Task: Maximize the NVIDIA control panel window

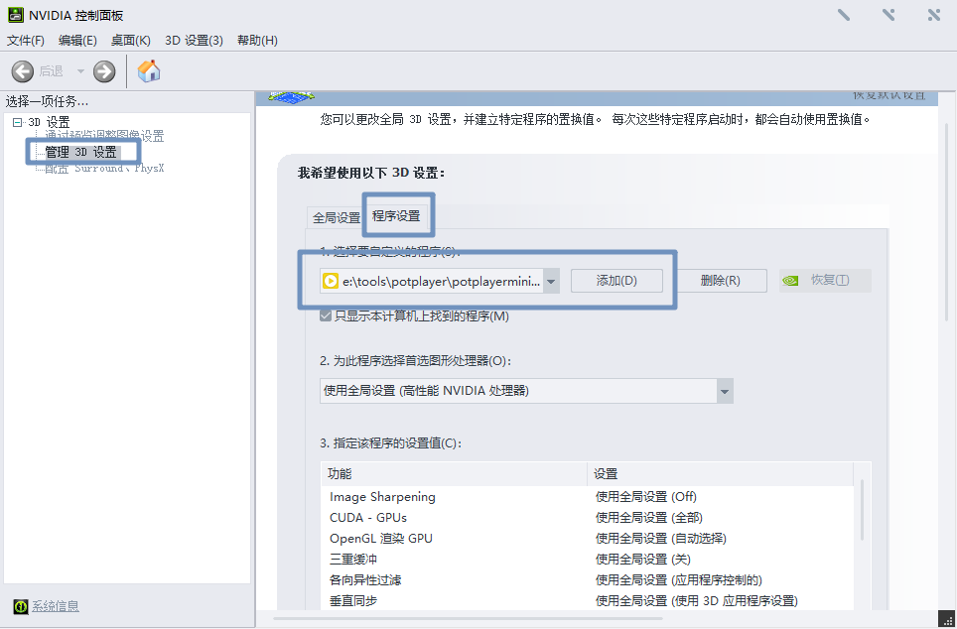Action: point(889,15)
